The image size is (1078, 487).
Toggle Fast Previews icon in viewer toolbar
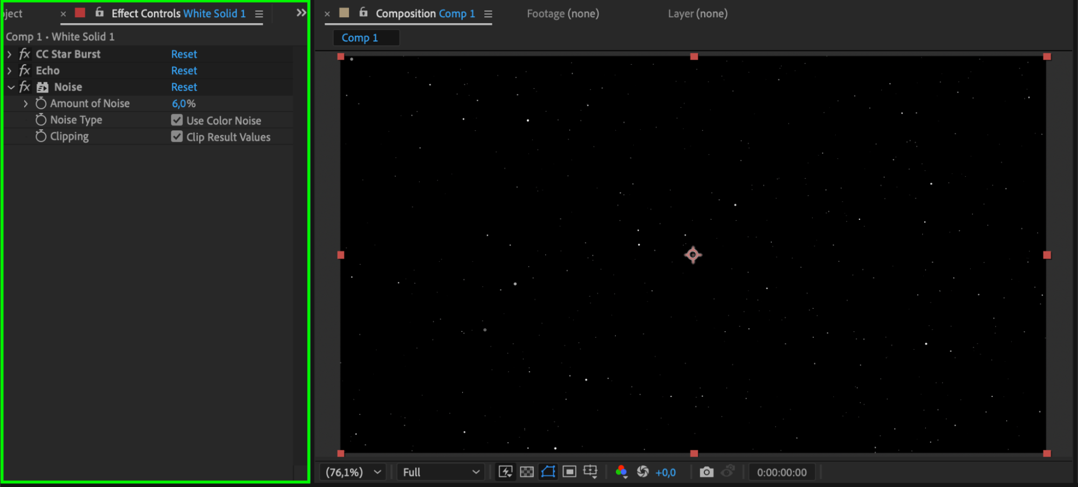pos(505,472)
